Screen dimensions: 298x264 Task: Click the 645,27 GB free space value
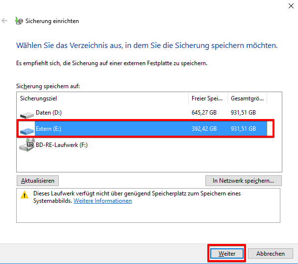pyautogui.click(x=204, y=113)
